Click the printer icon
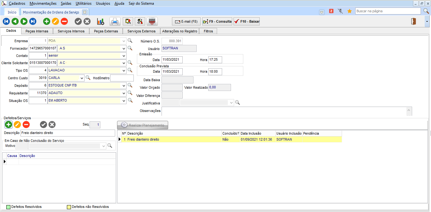 [115, 21]
